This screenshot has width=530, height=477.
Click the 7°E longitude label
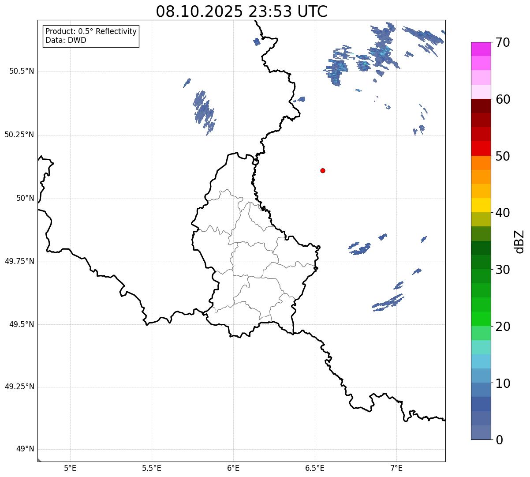coord(396,468)
